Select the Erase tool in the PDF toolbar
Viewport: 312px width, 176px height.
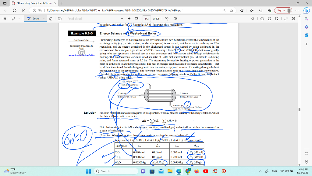(51, 19)
